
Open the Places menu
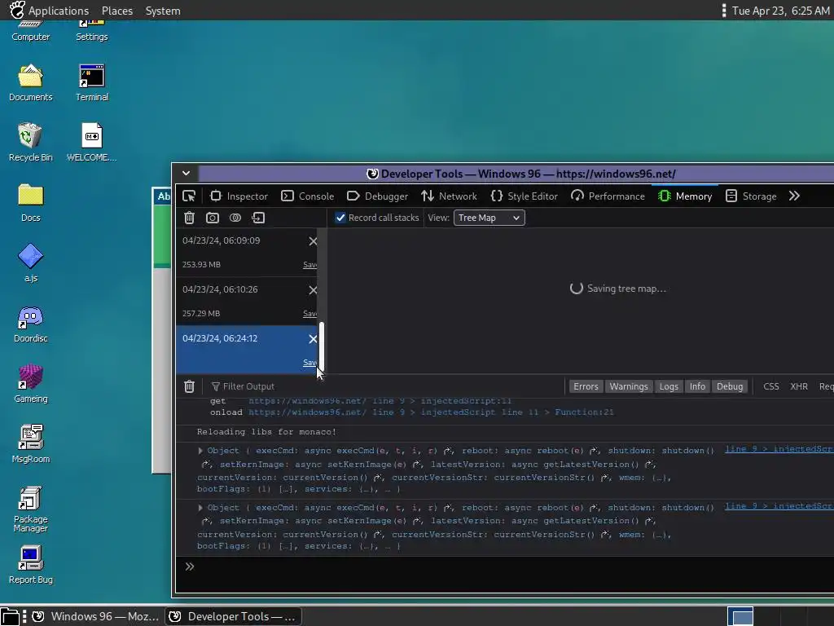(x=117, y=11)
